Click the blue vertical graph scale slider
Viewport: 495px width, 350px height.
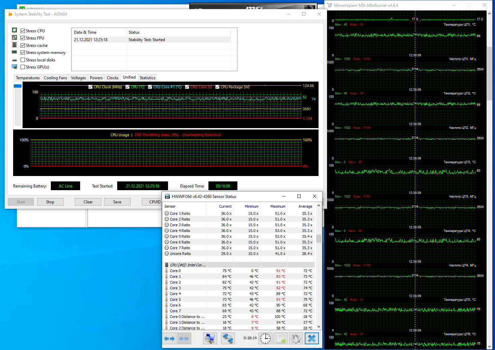(x=18, y=86)
